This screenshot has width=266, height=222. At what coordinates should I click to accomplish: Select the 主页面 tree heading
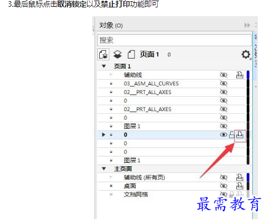[123, 168]
